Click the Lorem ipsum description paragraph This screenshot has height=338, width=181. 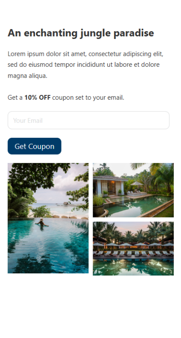(x=85, y=65)
